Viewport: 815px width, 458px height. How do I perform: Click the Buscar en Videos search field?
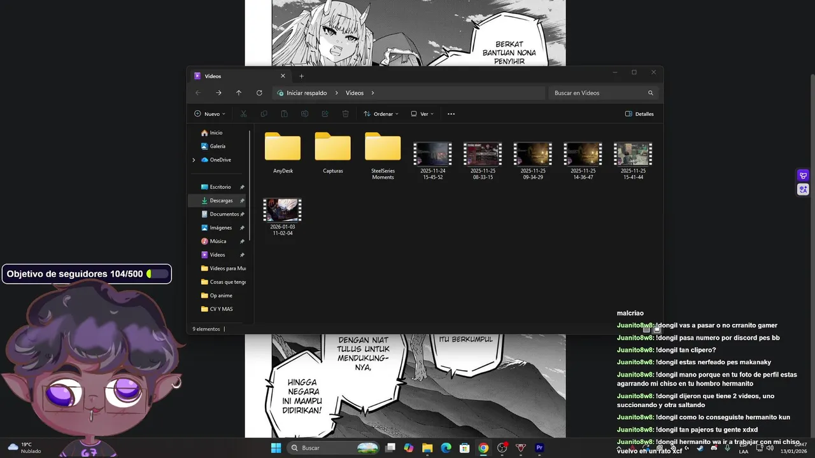point(602,93)
